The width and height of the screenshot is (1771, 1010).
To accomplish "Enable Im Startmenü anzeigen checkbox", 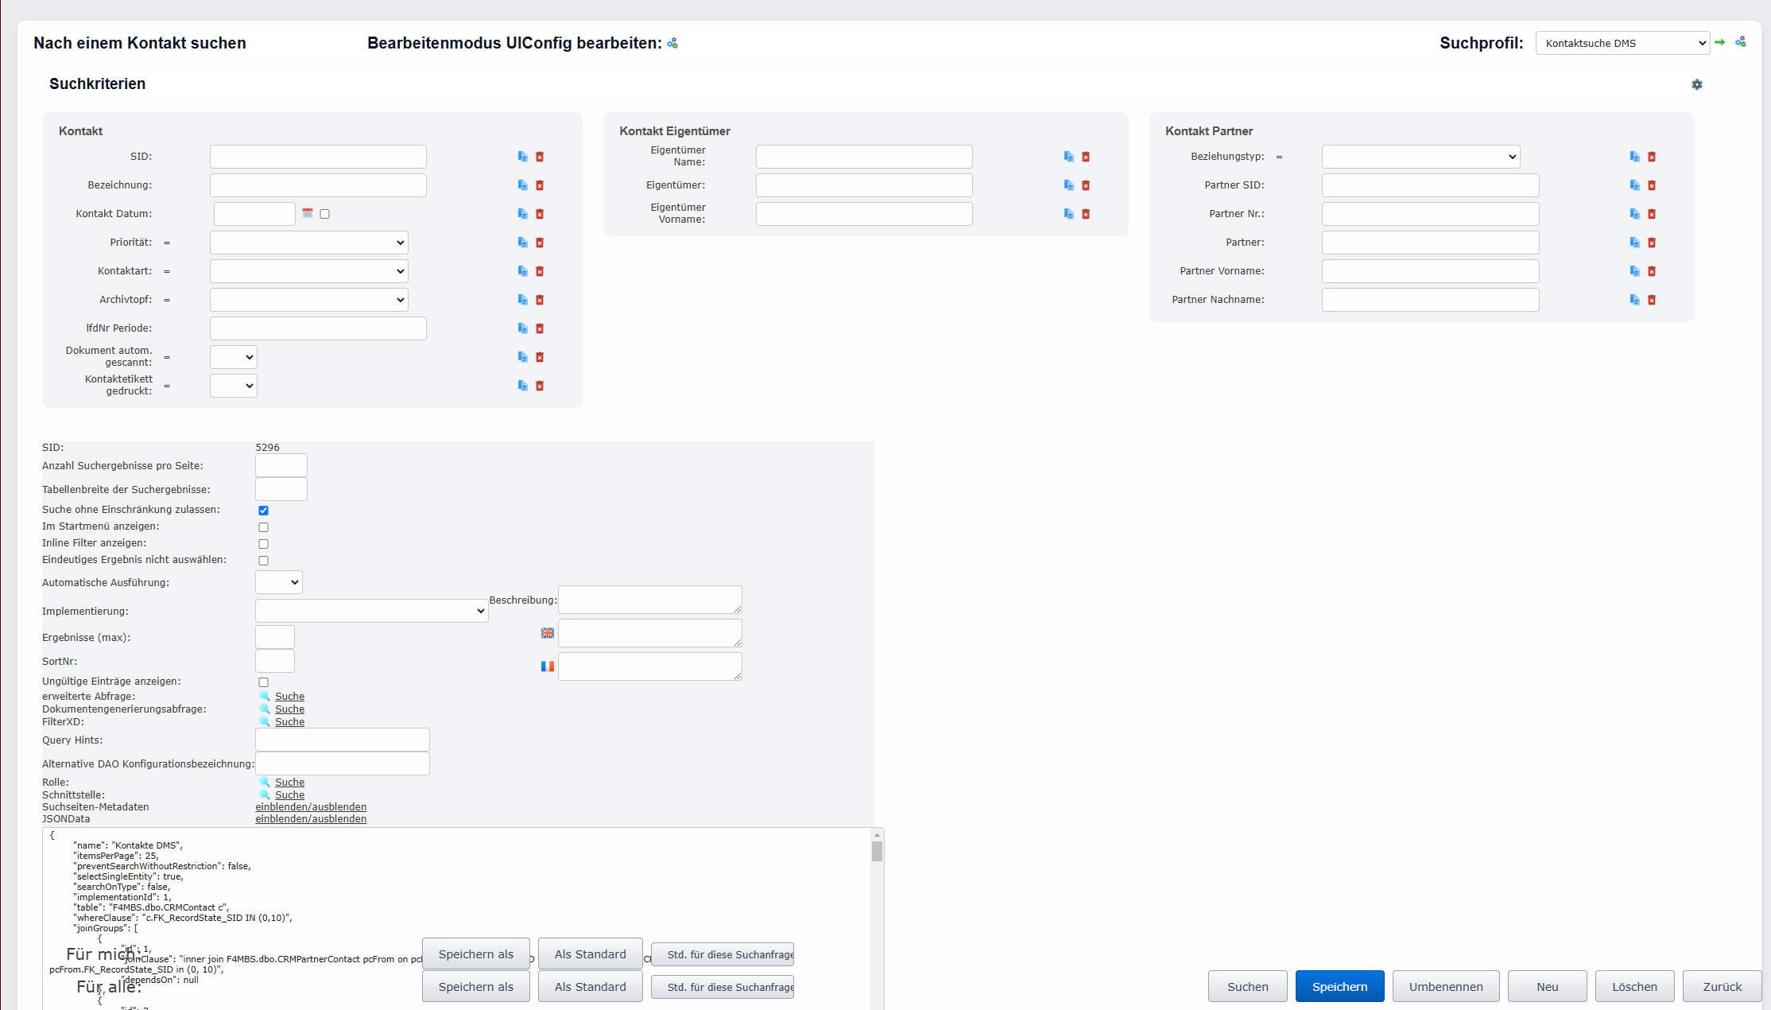I will click(x=263, y=527).
